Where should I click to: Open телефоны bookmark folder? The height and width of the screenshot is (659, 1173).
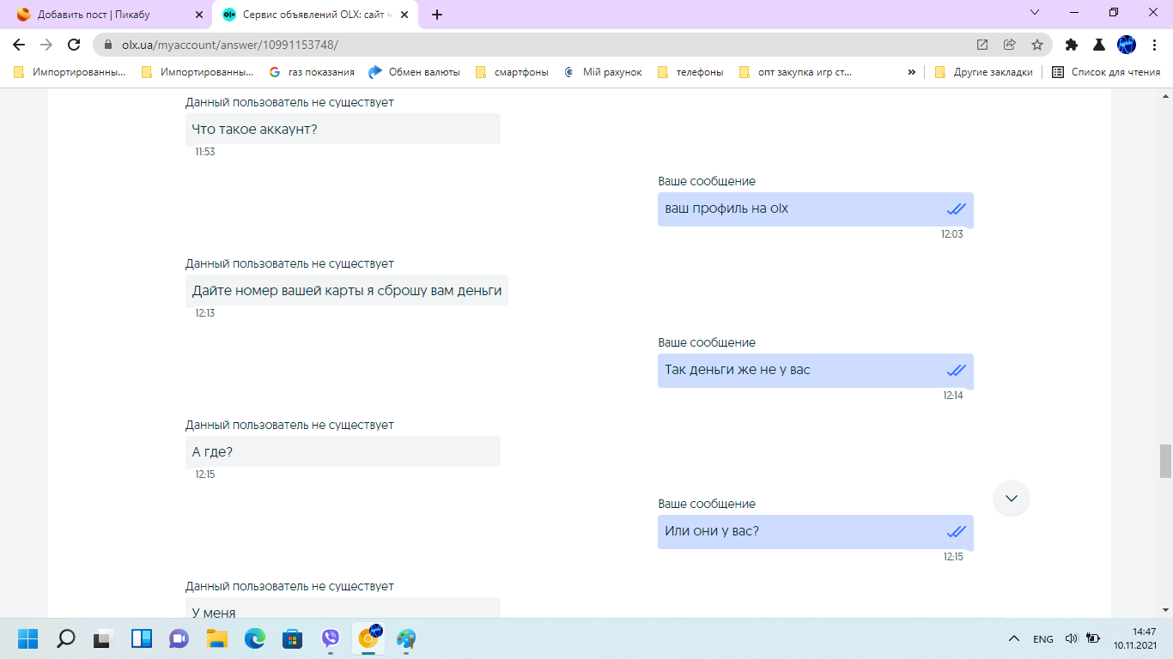point(691,72)
